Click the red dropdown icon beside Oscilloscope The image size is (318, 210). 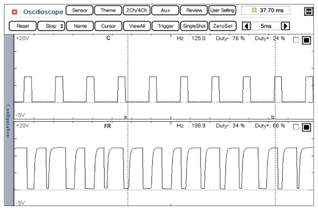click(x=15, y=11)
